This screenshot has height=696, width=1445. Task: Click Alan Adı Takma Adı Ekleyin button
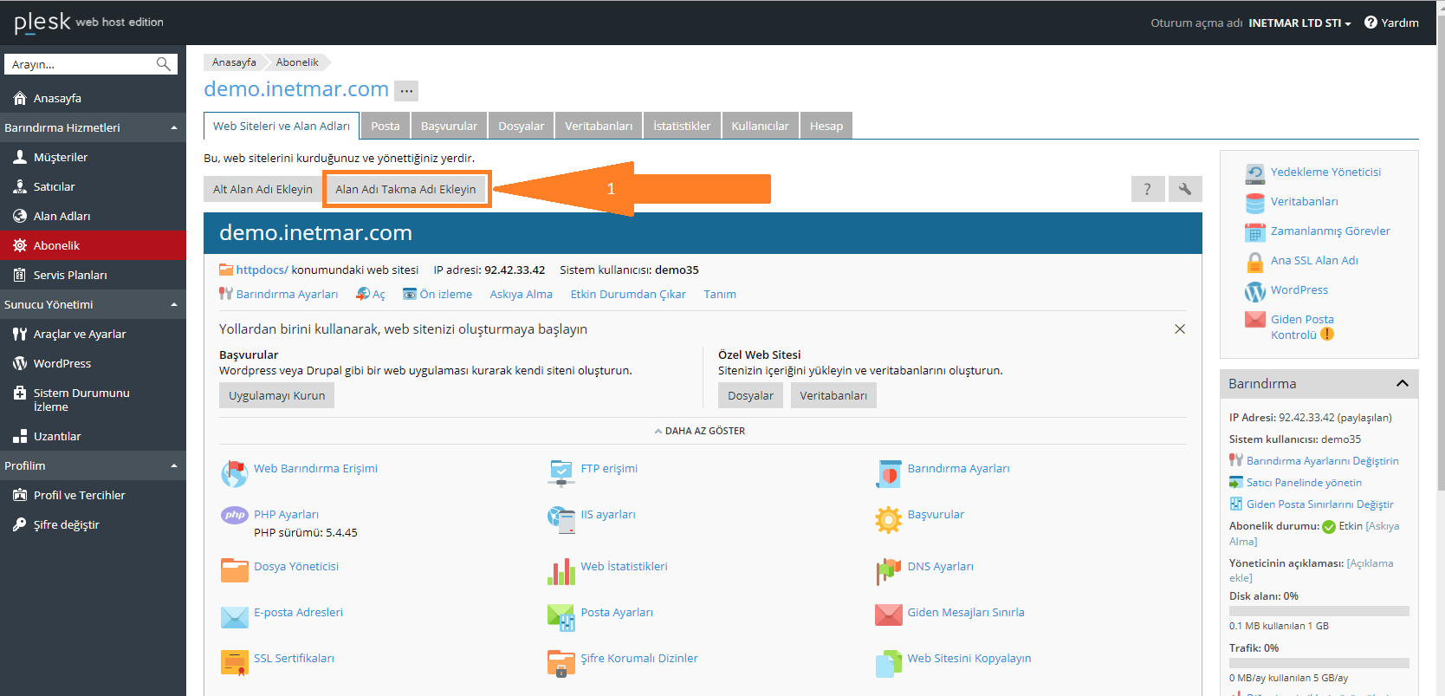pyautogui.click(x=405, y=189)
